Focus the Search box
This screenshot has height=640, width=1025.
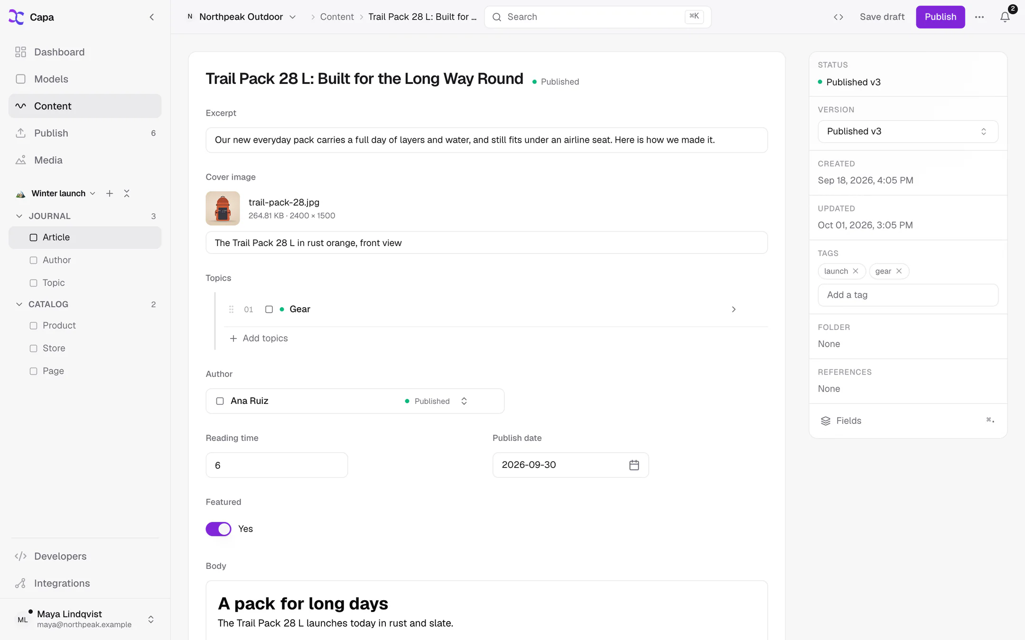click(597, 17)
